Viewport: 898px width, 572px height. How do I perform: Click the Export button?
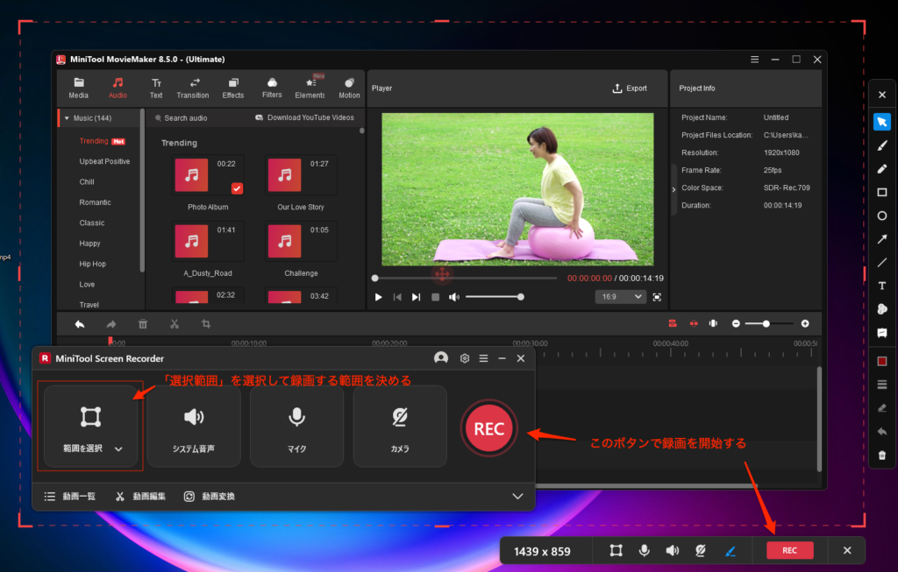tap(630, 88)
